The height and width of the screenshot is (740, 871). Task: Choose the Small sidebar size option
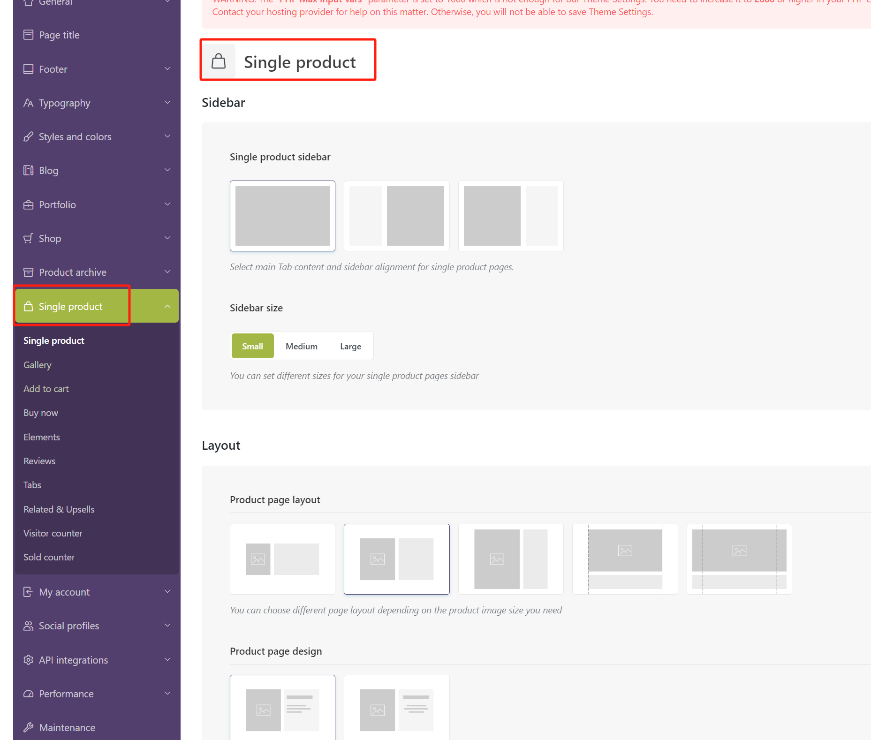(252, 347)
